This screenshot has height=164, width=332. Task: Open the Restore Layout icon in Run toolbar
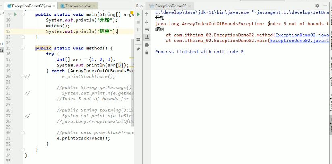138,39
